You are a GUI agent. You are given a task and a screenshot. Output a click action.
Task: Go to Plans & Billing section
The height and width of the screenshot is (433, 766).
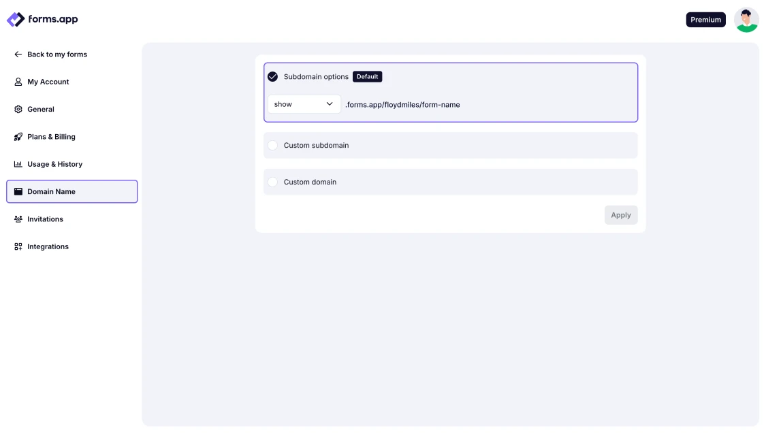click(51, 137)
